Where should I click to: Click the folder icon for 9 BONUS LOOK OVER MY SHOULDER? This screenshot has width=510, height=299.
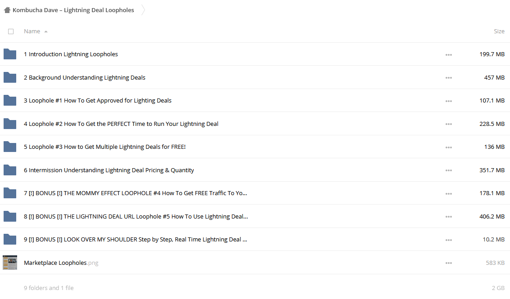pos(10,240)
